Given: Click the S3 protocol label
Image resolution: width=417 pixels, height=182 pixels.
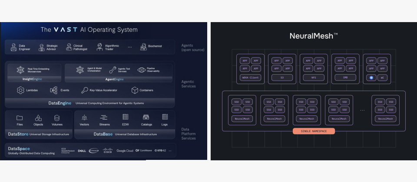Looking at the screenshot, I should [282, 78].
